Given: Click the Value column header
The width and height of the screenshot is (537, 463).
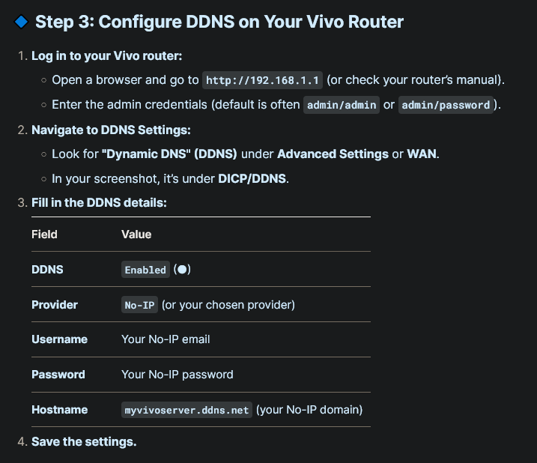Looking at the screenshot, I should click(136, 234).
